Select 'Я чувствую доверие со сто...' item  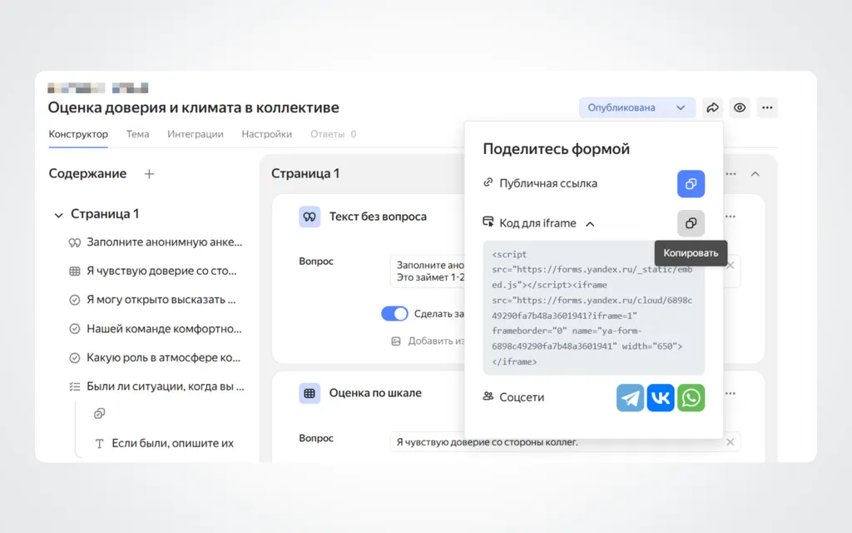(x=153, y=271)
